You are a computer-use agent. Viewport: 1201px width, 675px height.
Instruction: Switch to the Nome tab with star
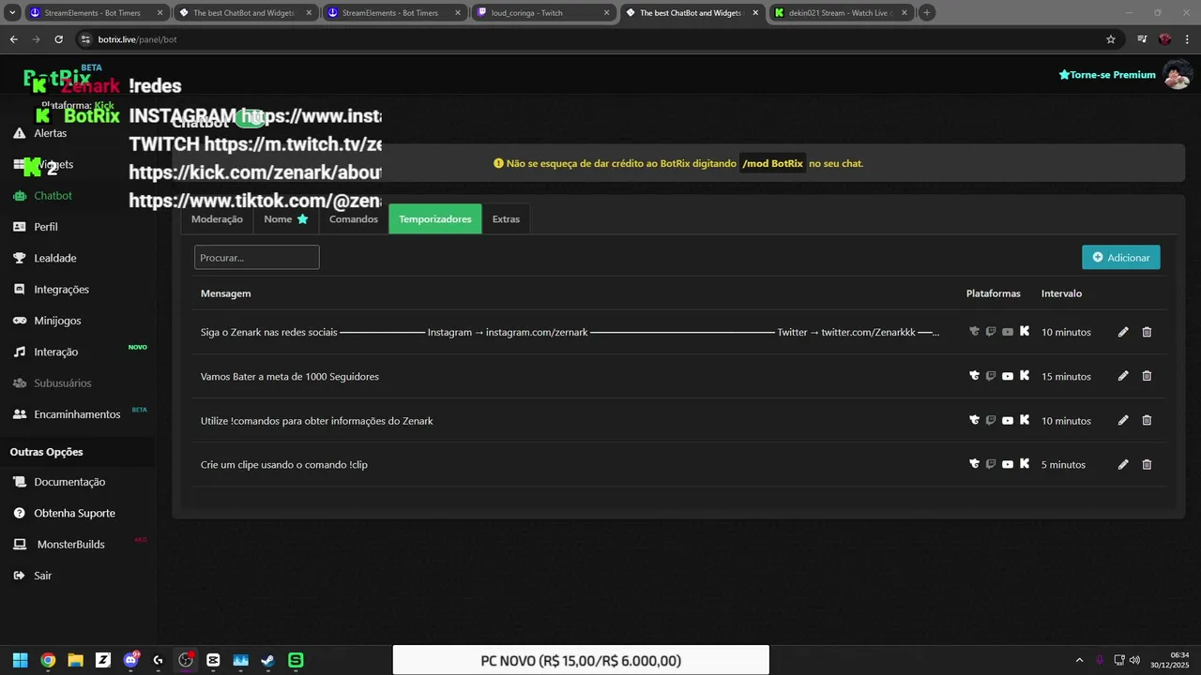pyautogui.click(x=286, y=218)
